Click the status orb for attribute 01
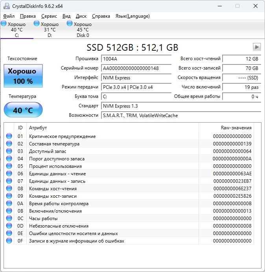 coord(9,136)
